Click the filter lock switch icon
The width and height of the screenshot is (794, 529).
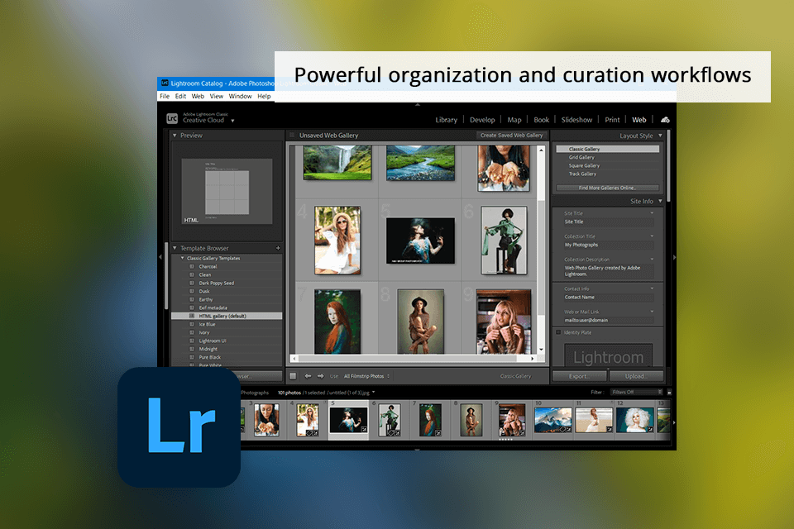[669, 393]
